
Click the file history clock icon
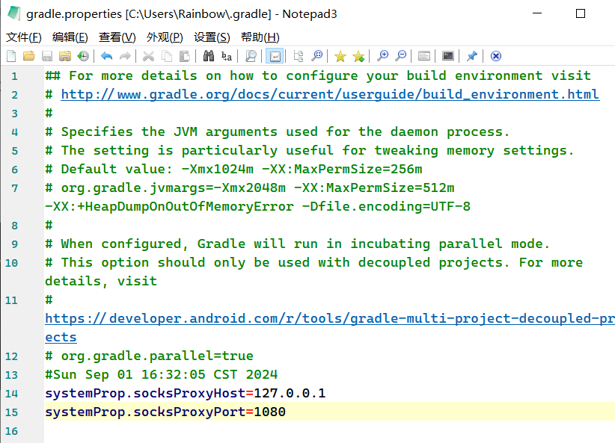coord(83,56)
